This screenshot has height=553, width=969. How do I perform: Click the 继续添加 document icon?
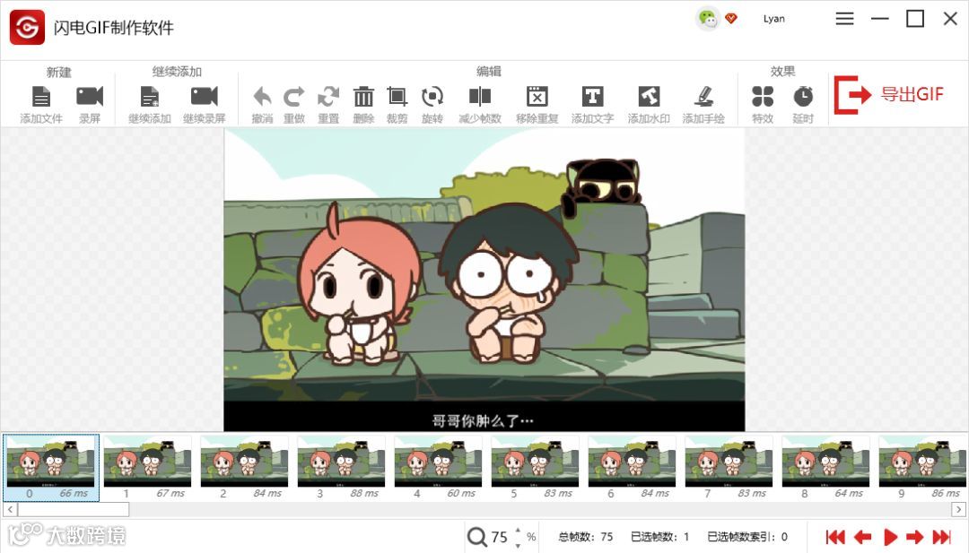pos(150,97)
